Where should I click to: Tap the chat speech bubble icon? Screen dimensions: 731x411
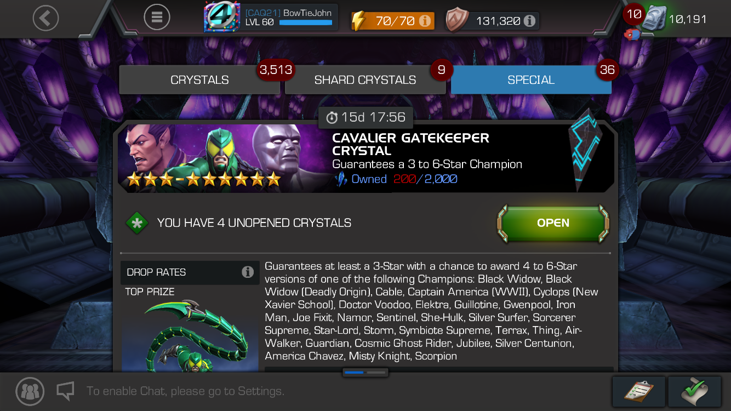coord(65,391)
